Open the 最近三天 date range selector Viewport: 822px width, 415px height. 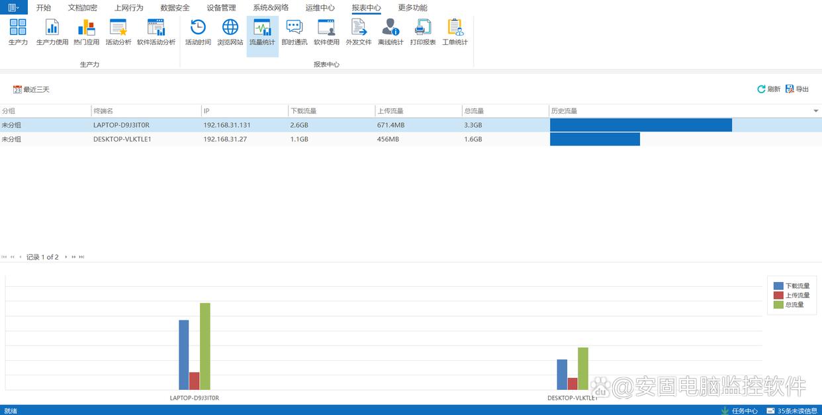click(31, 89)
